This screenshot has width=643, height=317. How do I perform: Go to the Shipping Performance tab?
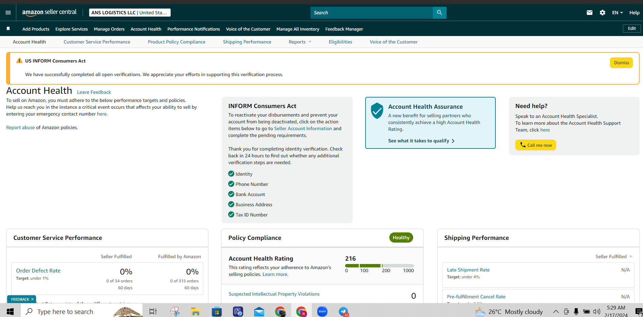click(247, 42)
